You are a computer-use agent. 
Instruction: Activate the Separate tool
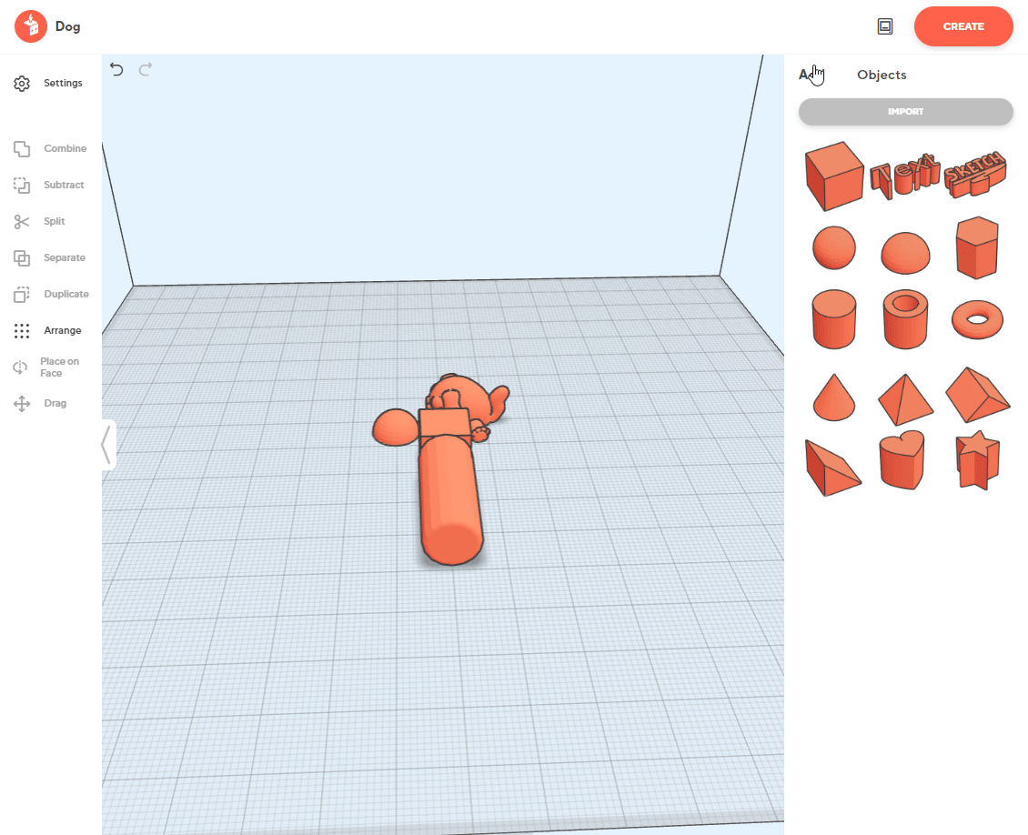tap(51, 258)
